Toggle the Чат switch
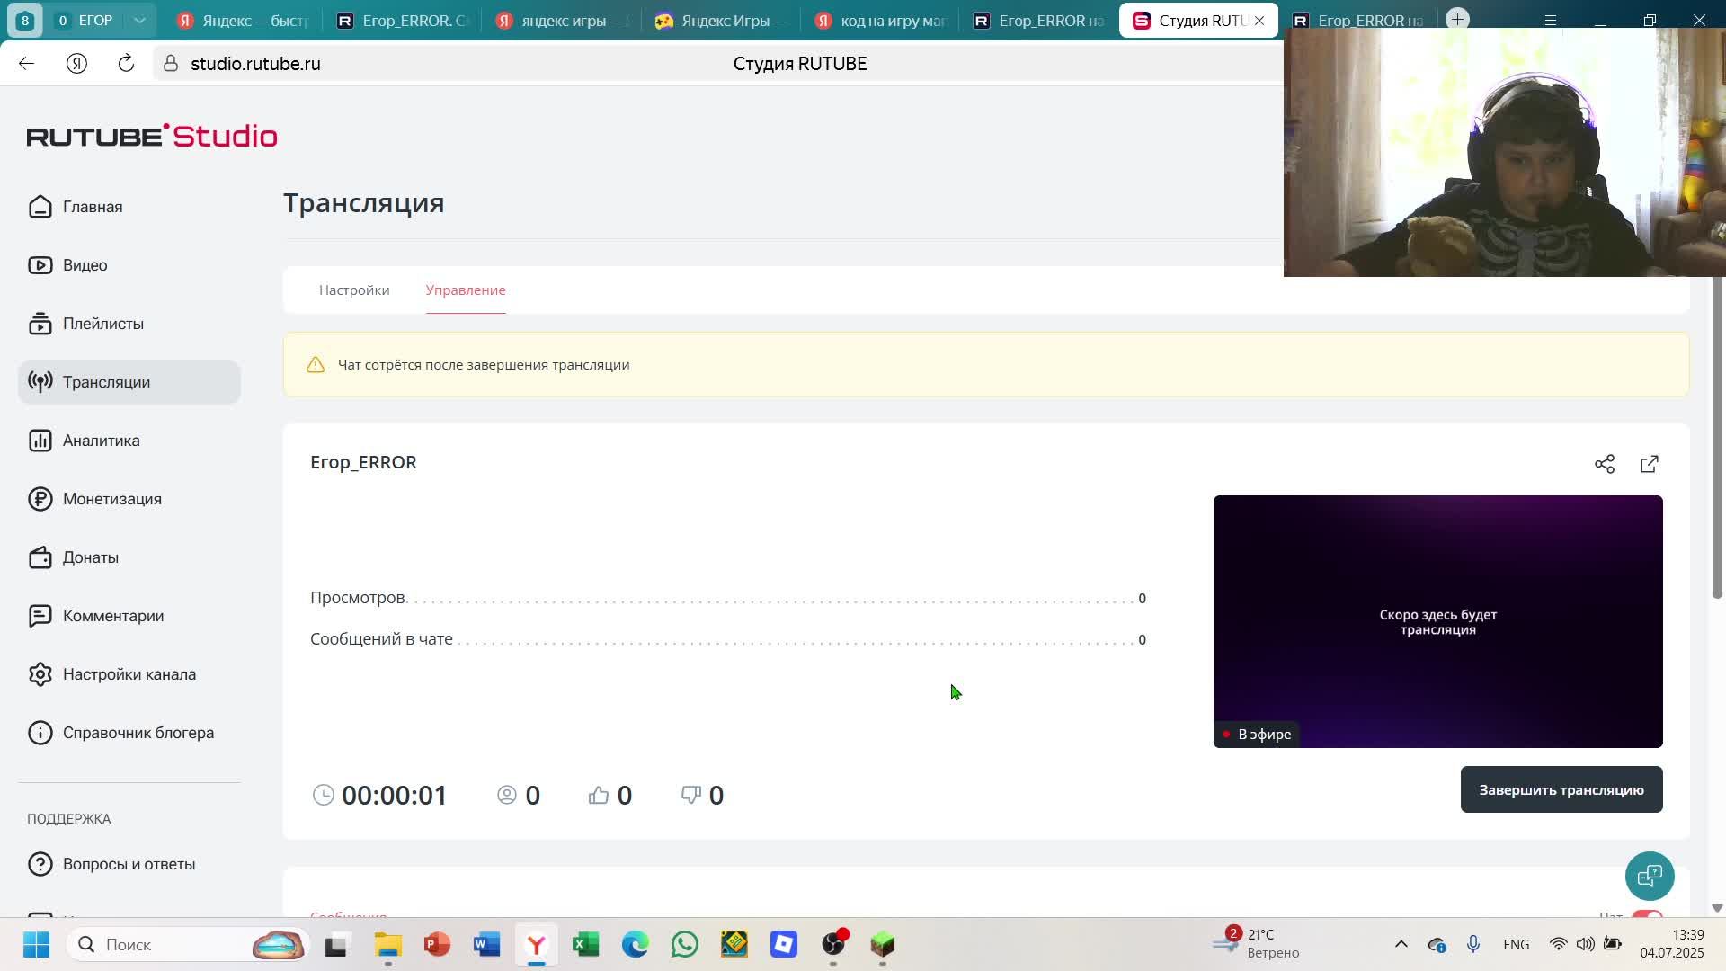 [1647, 914]
